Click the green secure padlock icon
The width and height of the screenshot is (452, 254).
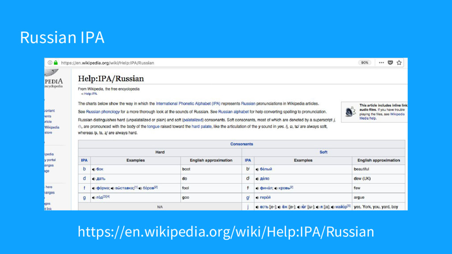click(56, 63)
